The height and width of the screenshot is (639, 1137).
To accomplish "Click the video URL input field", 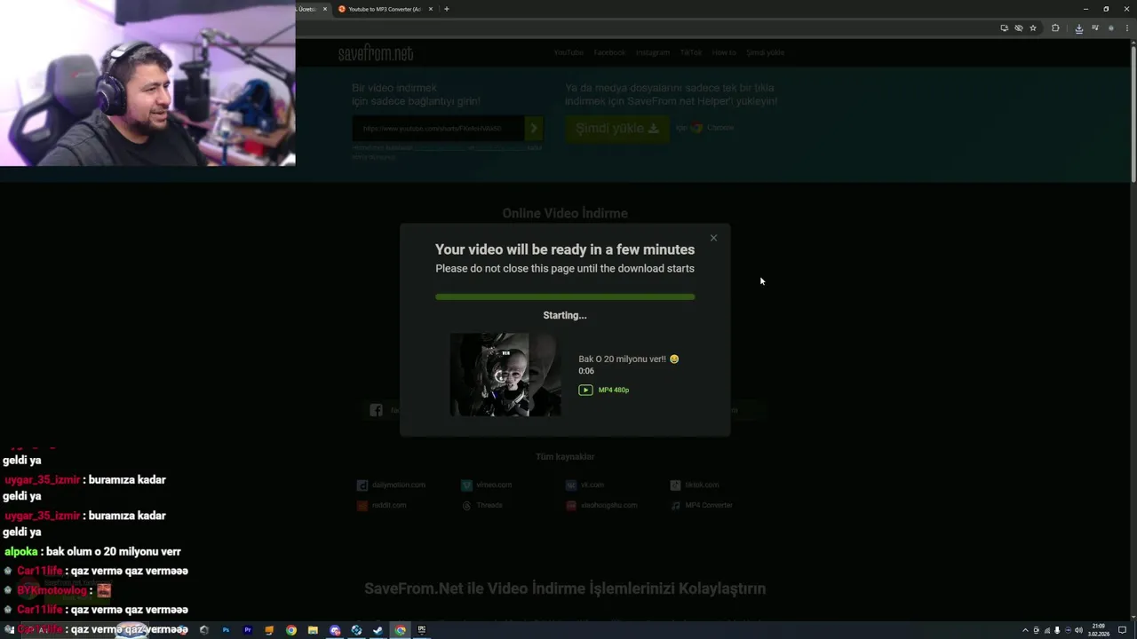I will pos(438,129).
